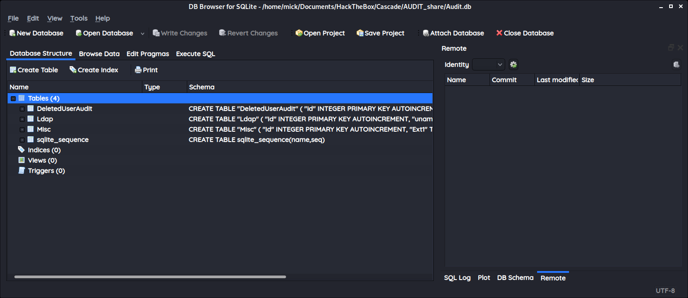Expand the DeletedUserAudit table node

point(22,108)
